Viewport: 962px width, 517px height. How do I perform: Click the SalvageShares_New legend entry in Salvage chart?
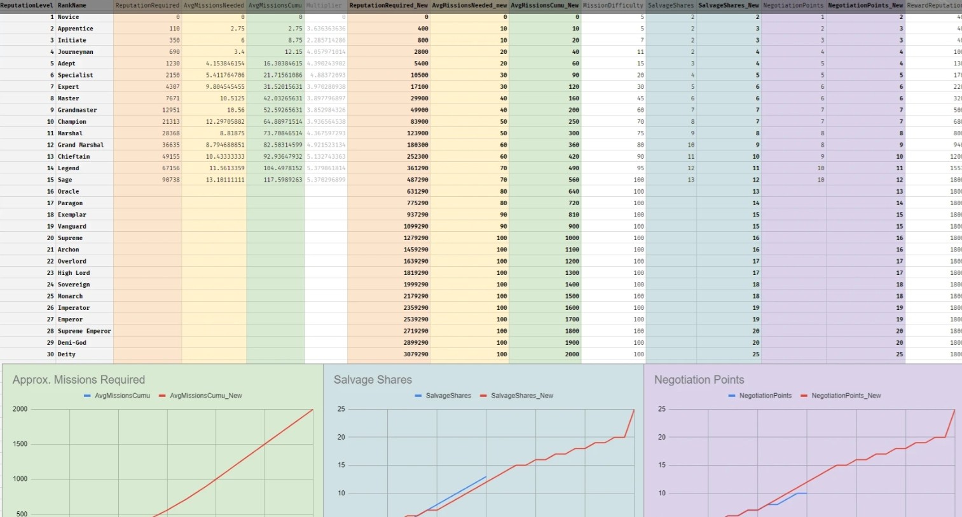pos(516,396)
